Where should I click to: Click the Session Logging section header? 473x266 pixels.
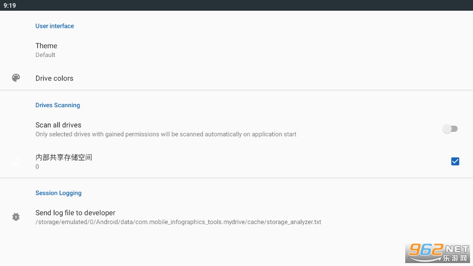[x=59, y=193]
